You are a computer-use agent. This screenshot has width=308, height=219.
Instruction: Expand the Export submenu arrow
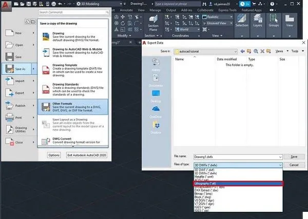[x=33, y=93]
